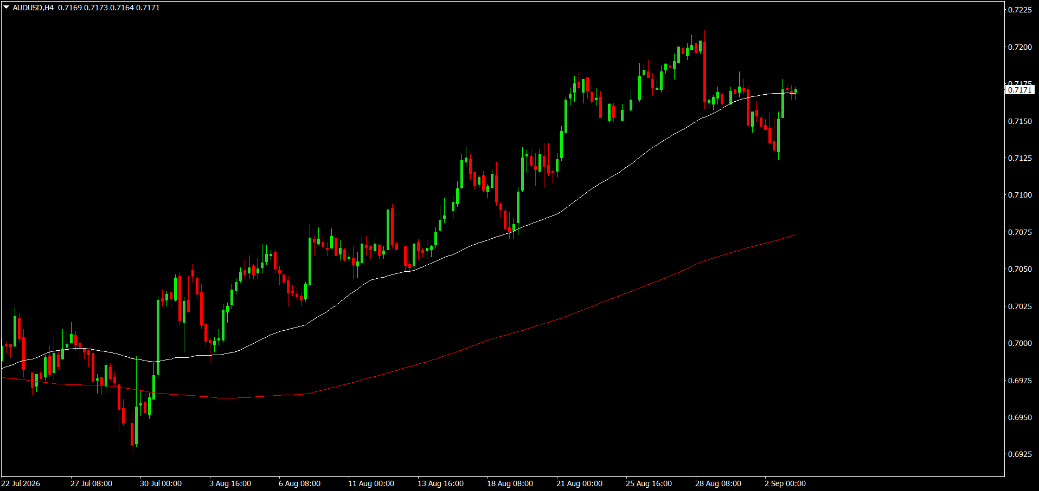Click the 22 Jul 2026 date label
1039x491 pixels.
[21, 483]
